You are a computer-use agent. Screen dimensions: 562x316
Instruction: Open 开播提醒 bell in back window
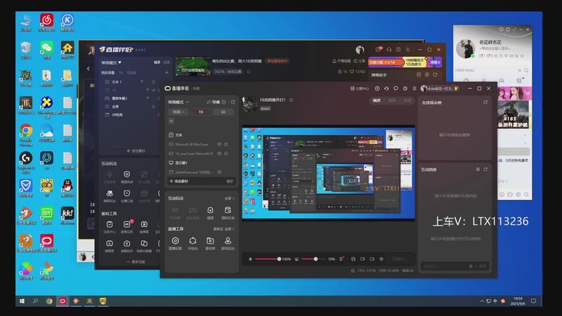[x=341, y=61]
